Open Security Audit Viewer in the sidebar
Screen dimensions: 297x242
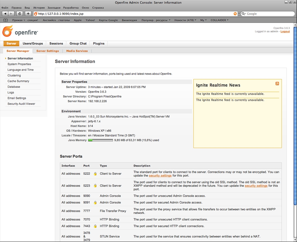(21, 104)
